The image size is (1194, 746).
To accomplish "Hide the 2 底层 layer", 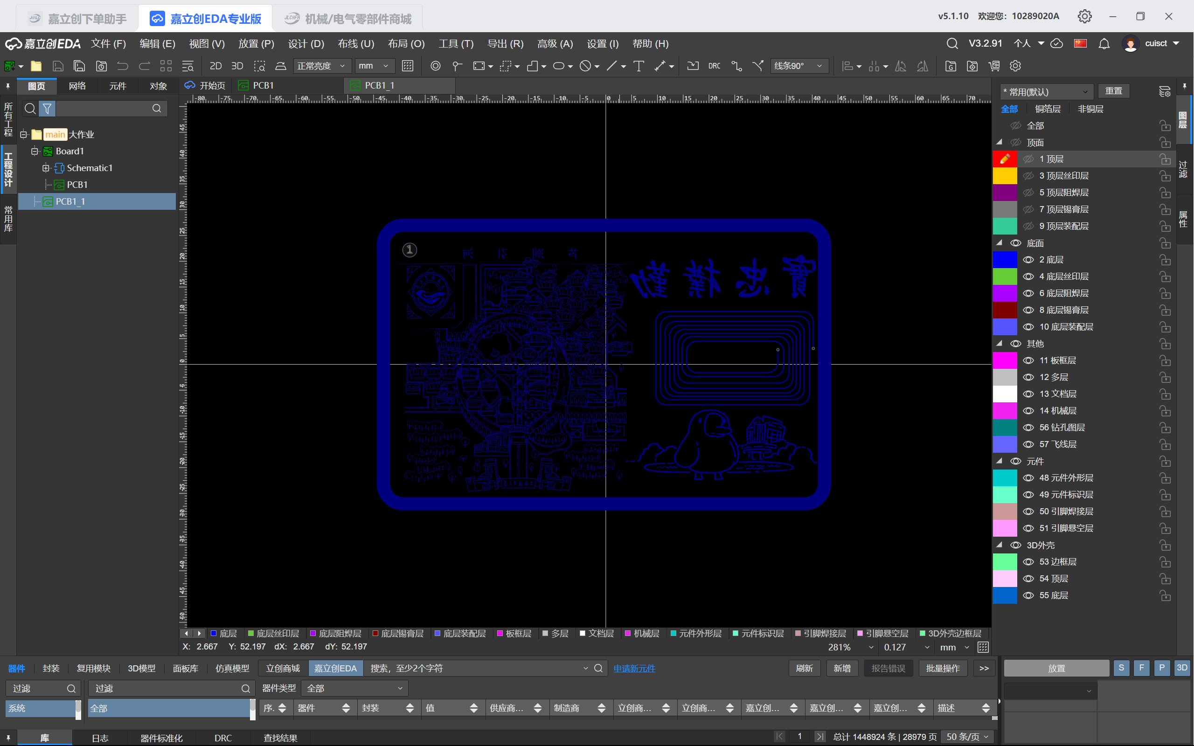I will pos(1028,260).
